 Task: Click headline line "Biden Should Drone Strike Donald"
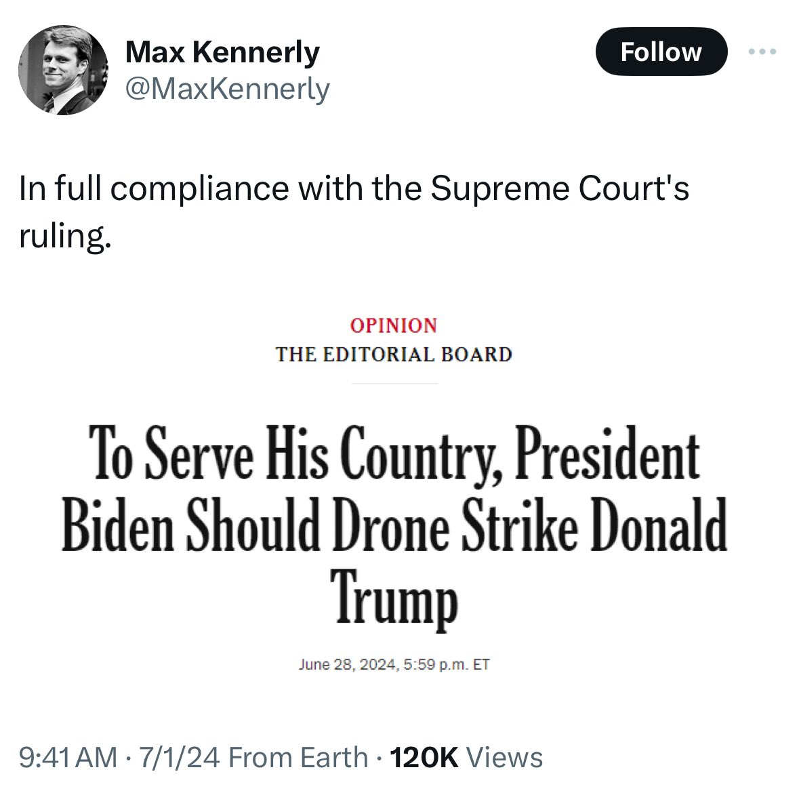pos(394,526)
